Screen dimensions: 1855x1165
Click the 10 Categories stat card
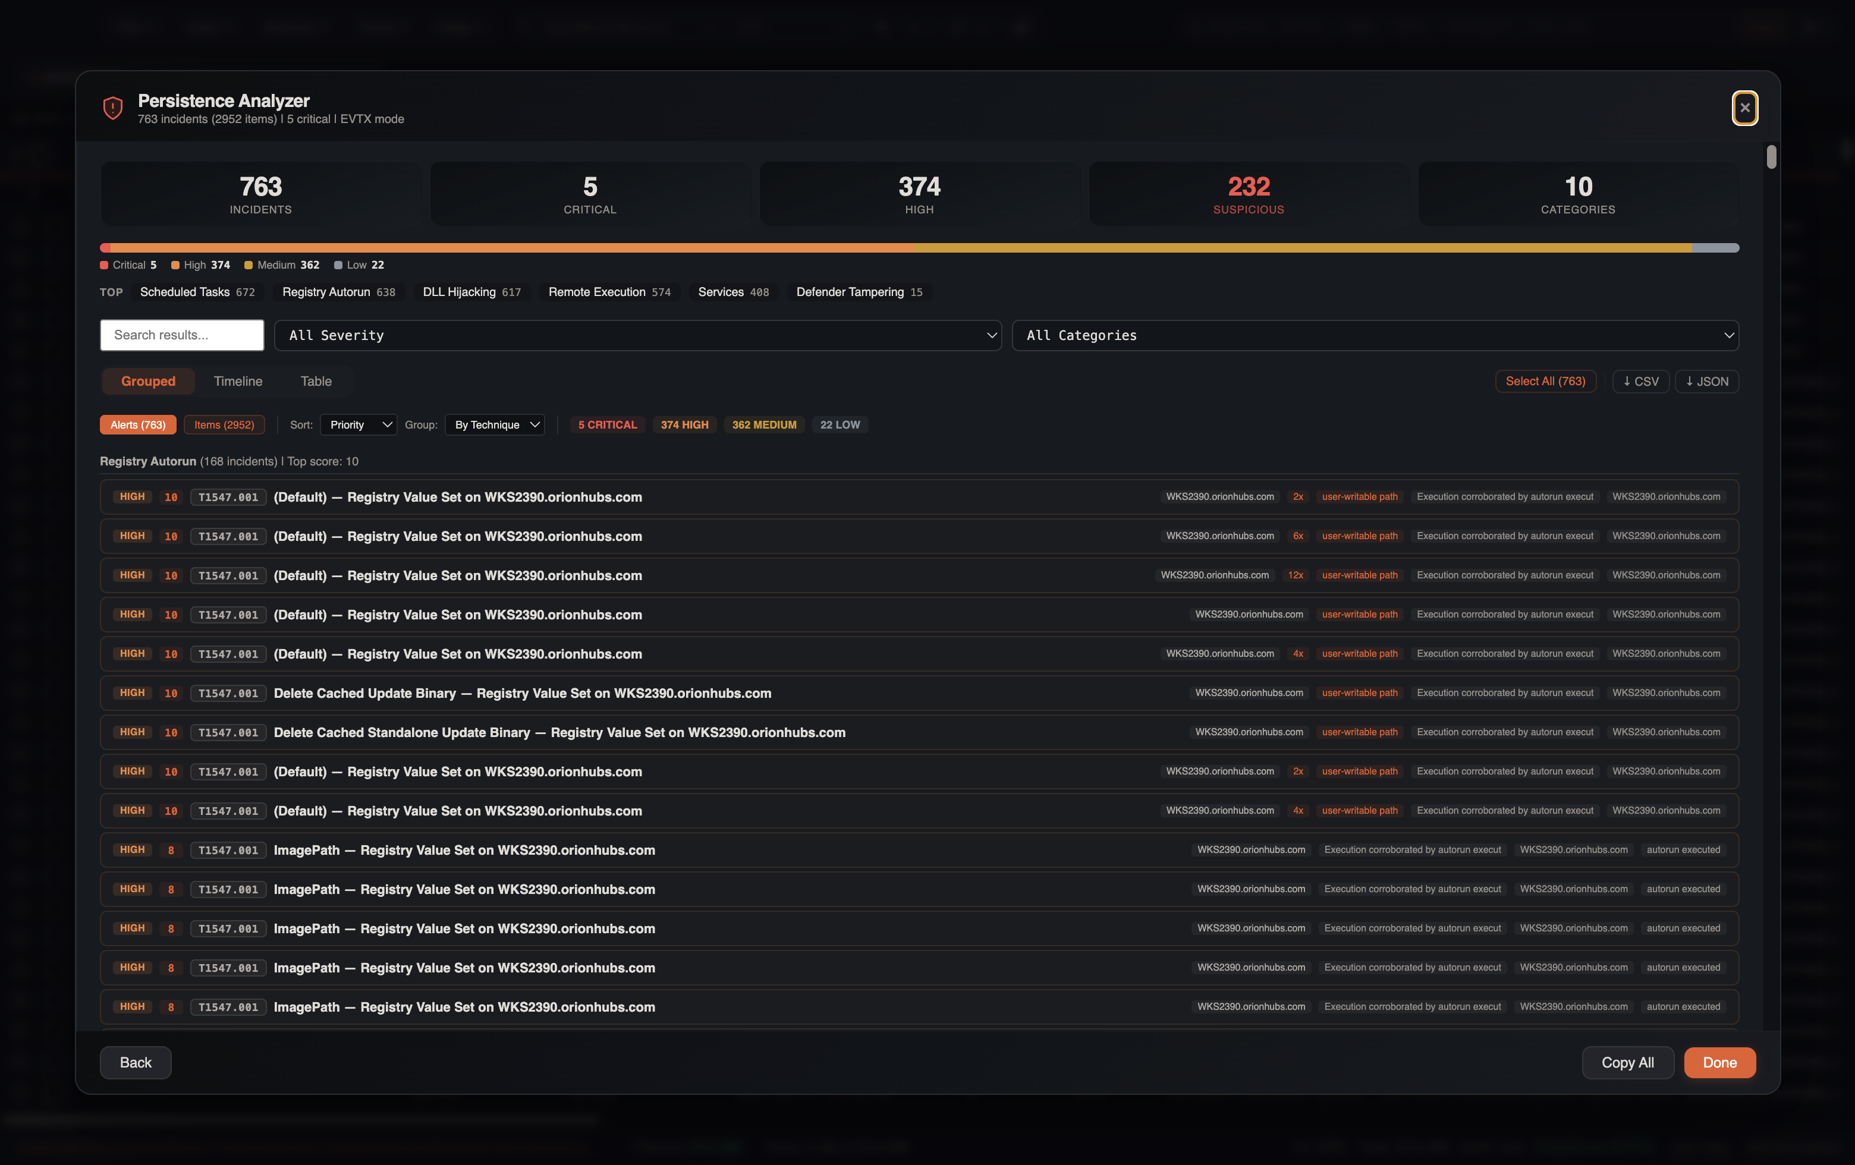[x=1578, y=194]
